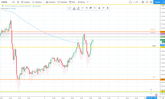Grab the floating toolbar drag handle
This screenshot has height=99, width=165.
[x=67, y=8]
